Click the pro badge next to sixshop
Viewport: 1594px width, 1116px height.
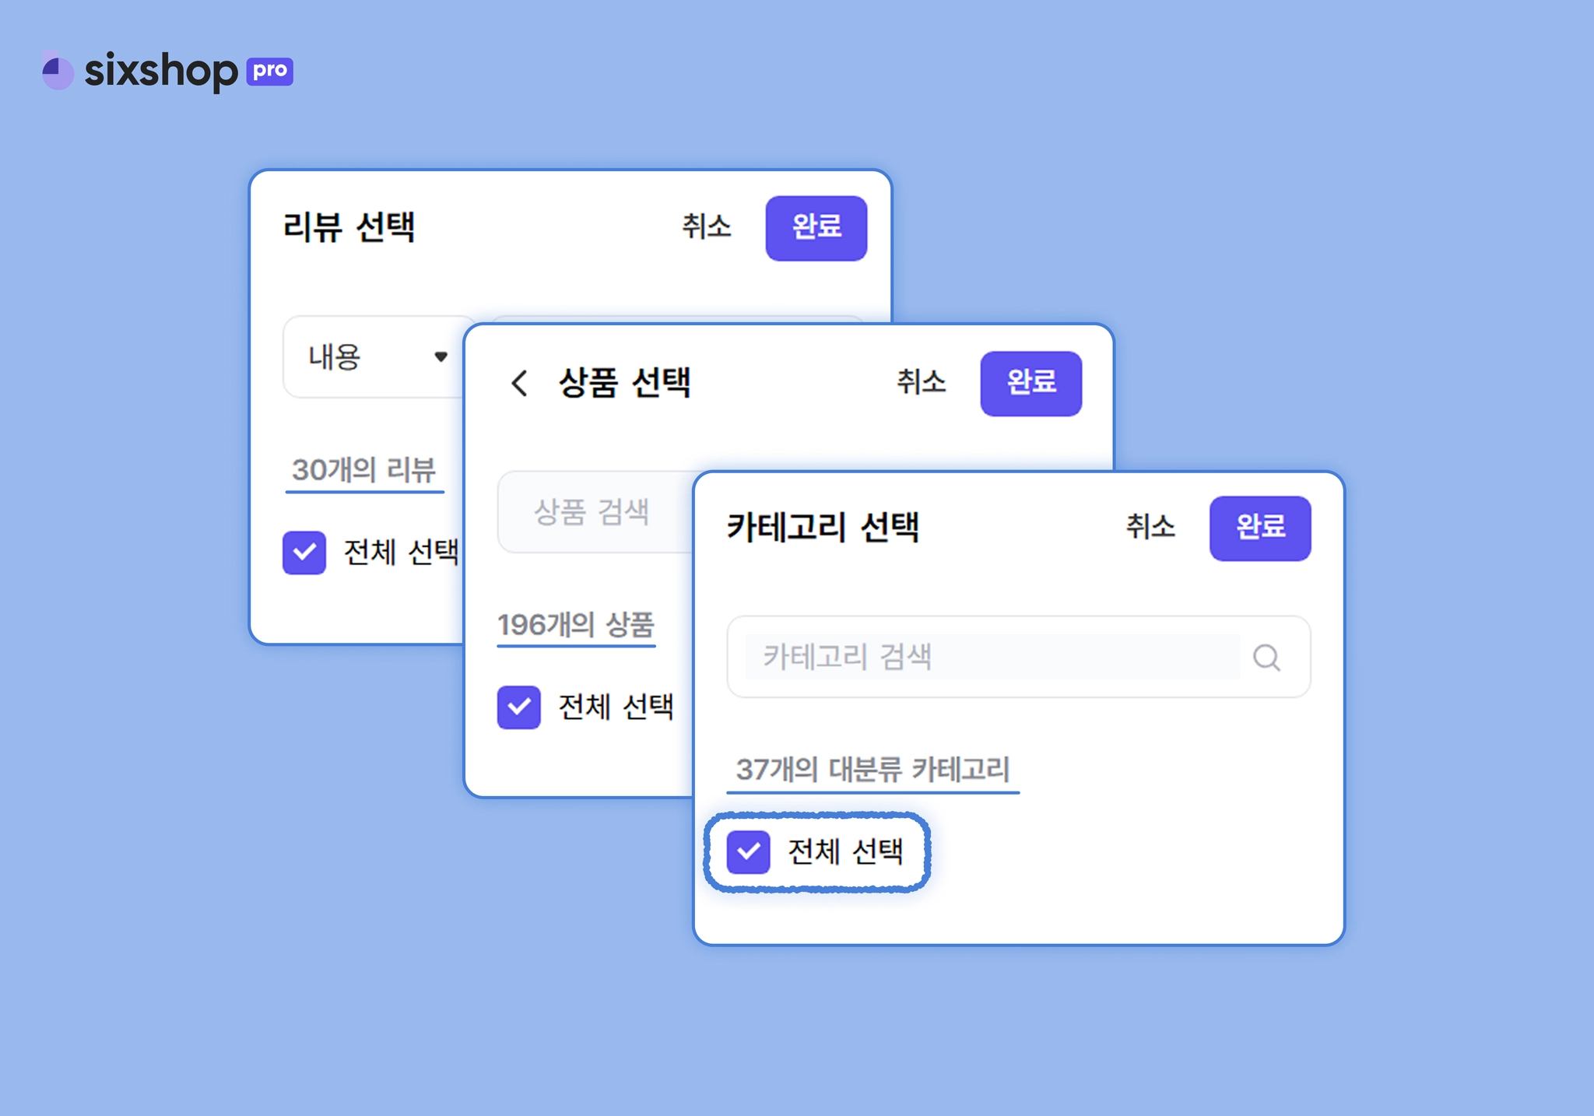point(269,71)
